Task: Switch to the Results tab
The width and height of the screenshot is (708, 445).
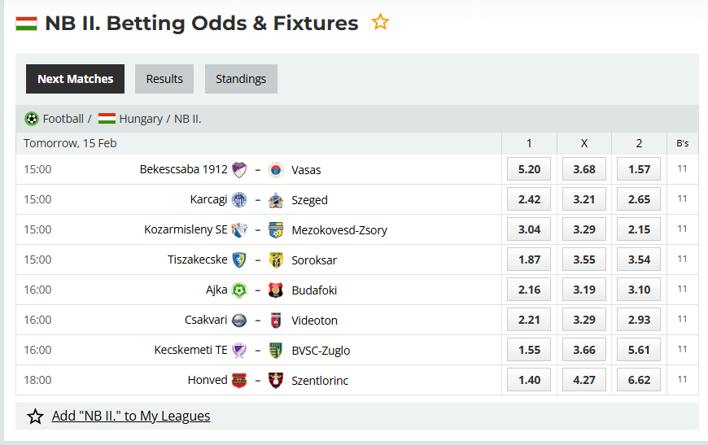Action: click(164, 79)
